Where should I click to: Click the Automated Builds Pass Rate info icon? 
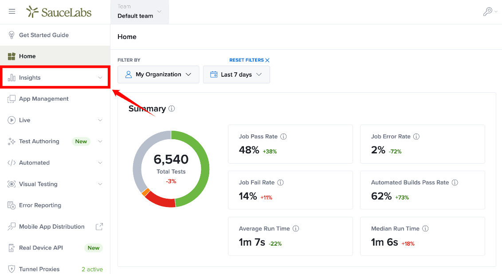[455, 183]
